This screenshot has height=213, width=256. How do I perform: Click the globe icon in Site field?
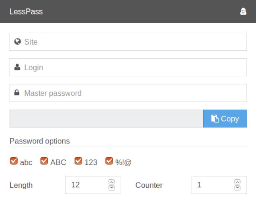pos(17,42)
